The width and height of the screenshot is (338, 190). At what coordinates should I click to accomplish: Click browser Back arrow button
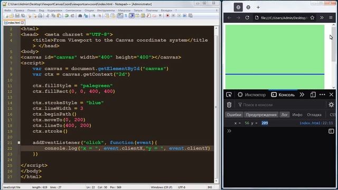pyautogui.click(x=229, y=17)
